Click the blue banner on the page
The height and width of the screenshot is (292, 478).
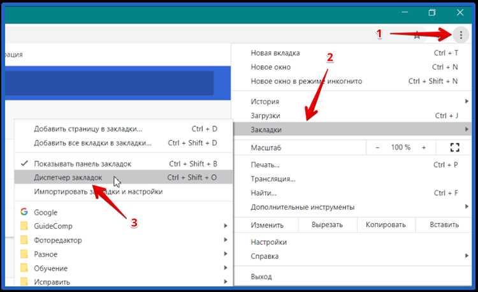pyautogui.click(x=118, y=83)
